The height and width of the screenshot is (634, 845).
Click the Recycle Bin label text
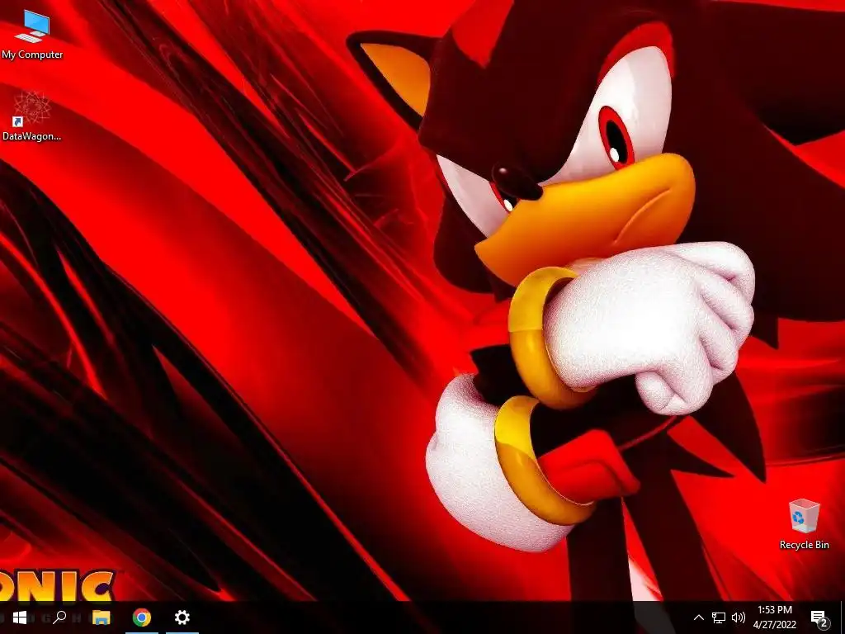click(x=804, y=545)
